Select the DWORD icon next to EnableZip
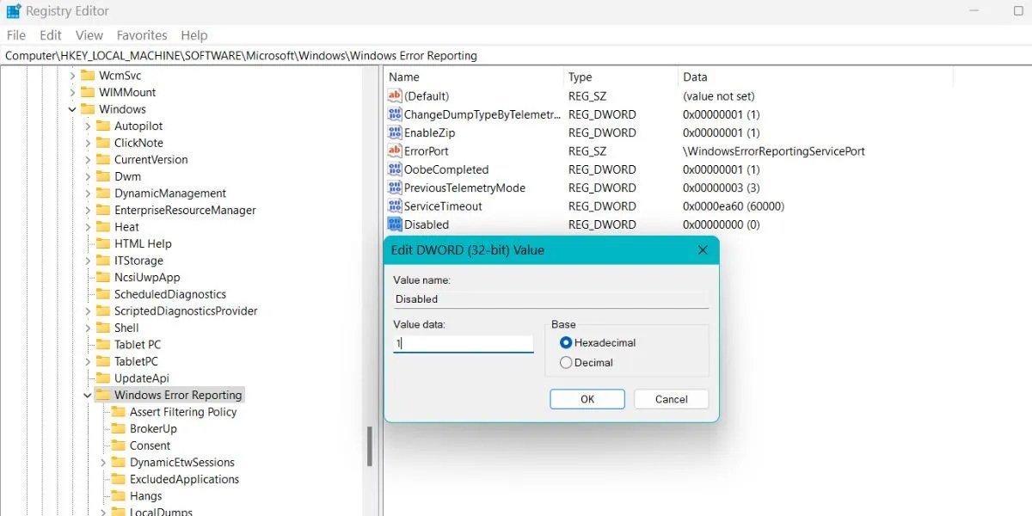The image size is (1032, 516). point(393,132)
